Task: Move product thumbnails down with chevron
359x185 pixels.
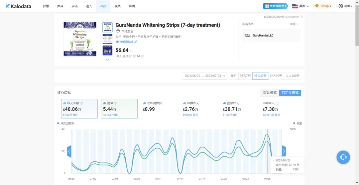Action: pyautogui.click(x=107, y=60)
